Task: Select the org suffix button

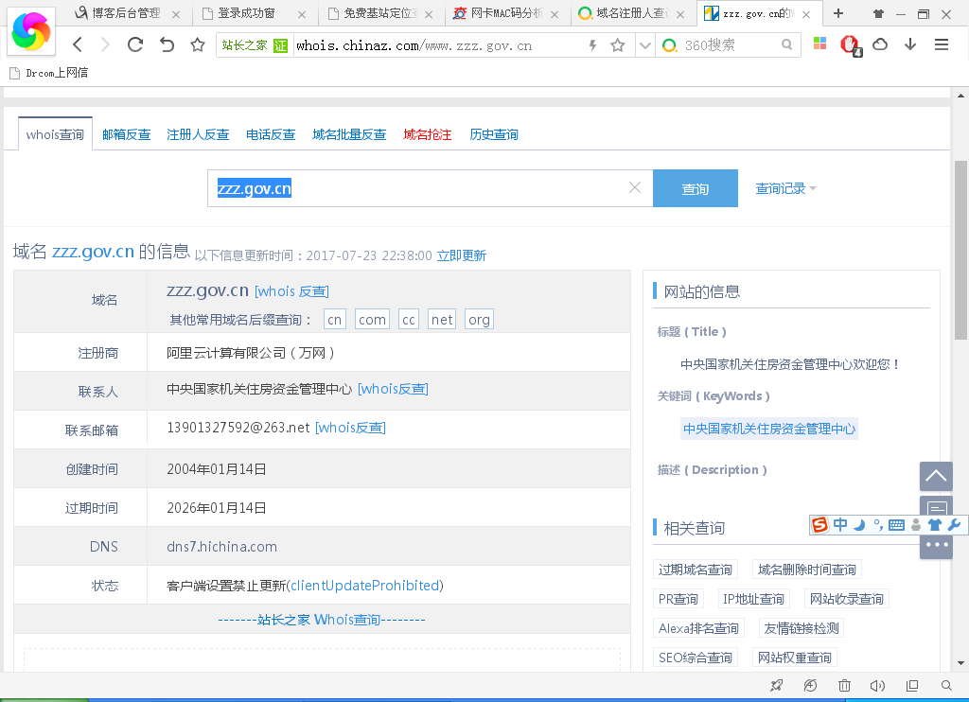Action: [x=479, y=320]
